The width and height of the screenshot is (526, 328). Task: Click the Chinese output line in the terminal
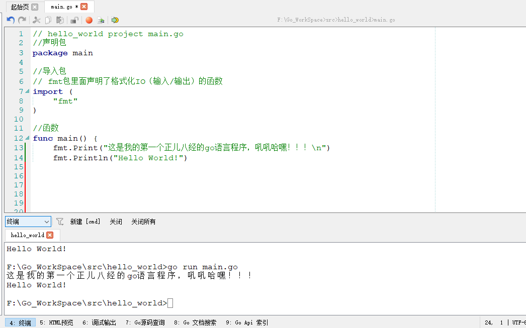click(129, 276)
